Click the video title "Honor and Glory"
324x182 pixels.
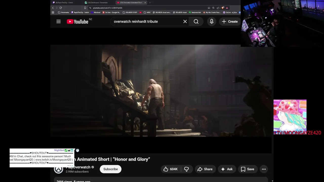131,159
